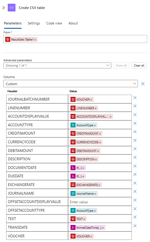Delete the OFFSETACCOUNTDISPLAYVALUE row

point(135,200)
